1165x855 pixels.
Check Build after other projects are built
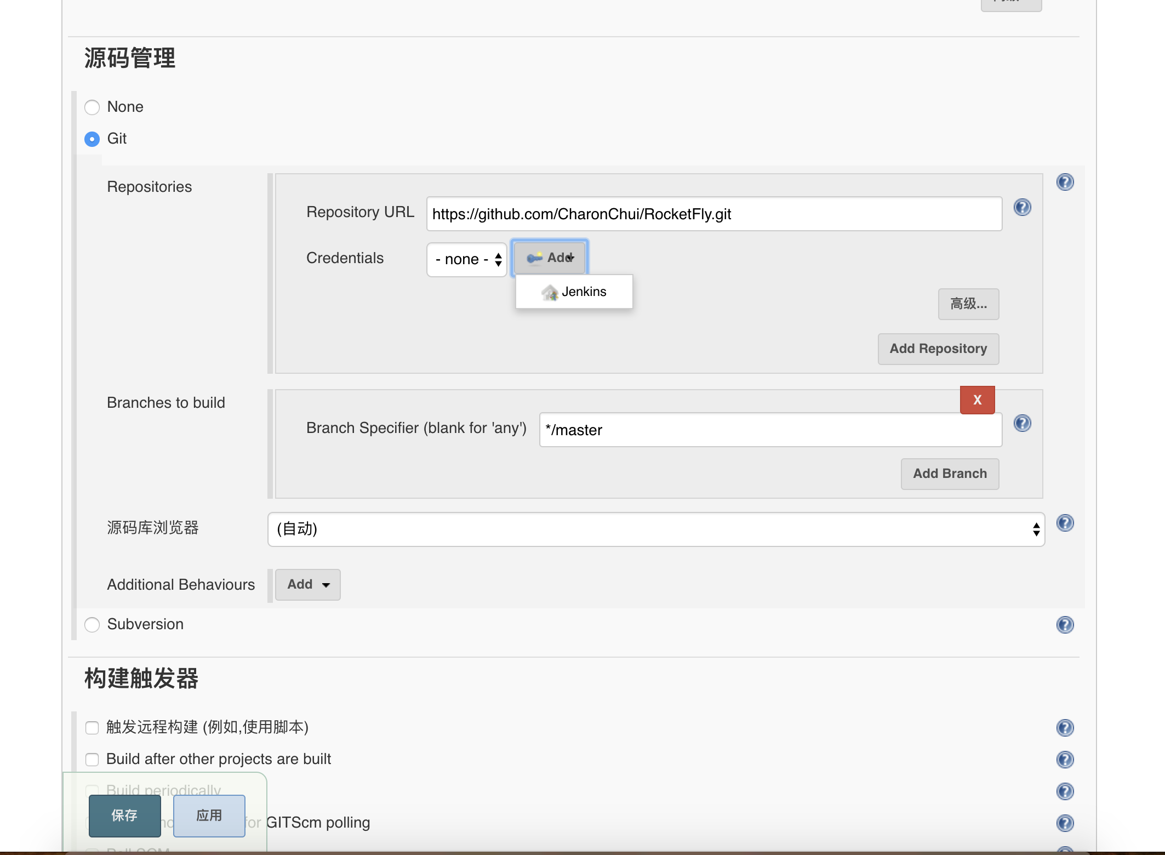tap(92, 760)
